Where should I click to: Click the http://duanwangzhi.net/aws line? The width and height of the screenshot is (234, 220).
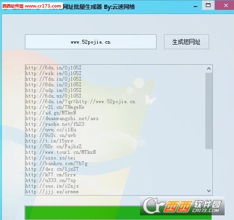(x=62, y=118)
